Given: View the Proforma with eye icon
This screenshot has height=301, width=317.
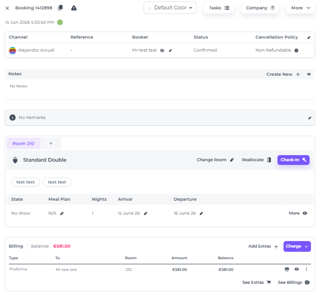Looking at the screenshot, I should coord(296,269).
